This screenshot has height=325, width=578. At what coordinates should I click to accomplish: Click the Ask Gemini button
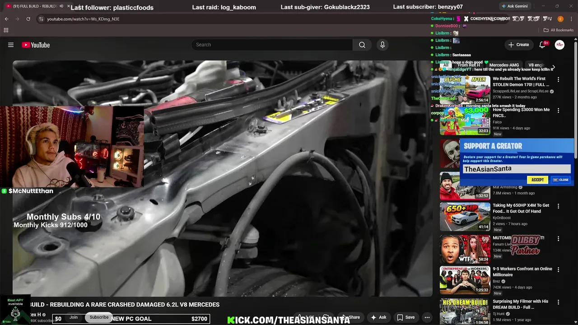[x=514, y=6]
